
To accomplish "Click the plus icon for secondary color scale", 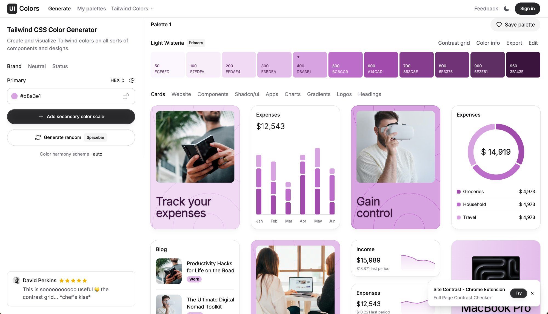I will point(41,117).
